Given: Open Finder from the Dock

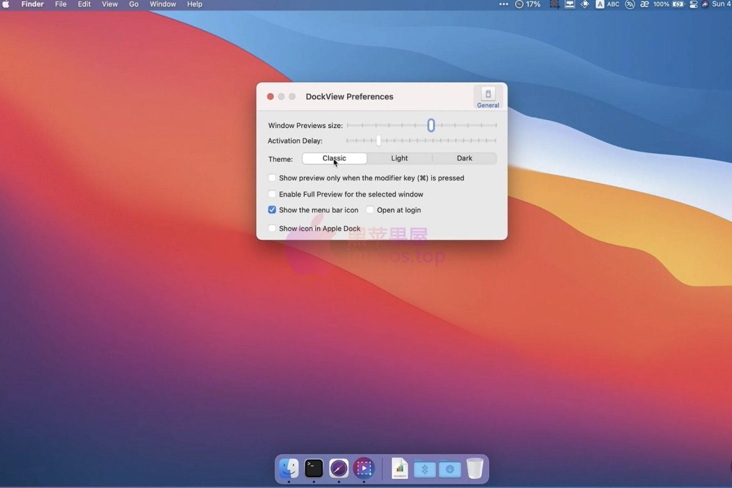Looking at the screenshot, I should (289, 468).
